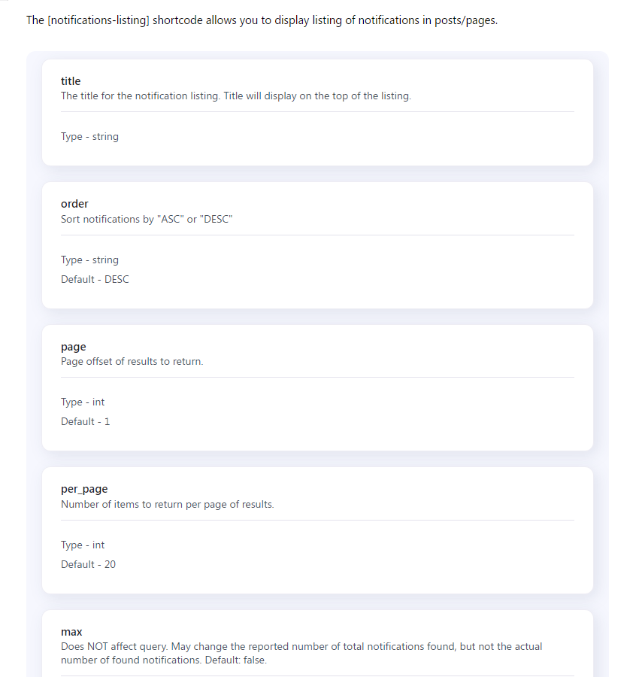Click the items per page description text
Image resolution: width=639 pixels, height=677 pixels.
167,504
